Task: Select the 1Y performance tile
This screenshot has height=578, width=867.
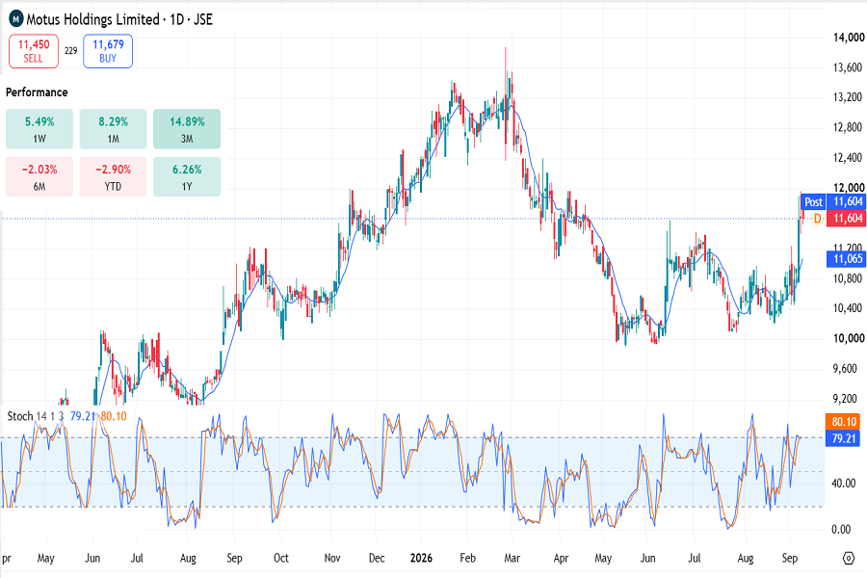Action: [x=187, y=176]
